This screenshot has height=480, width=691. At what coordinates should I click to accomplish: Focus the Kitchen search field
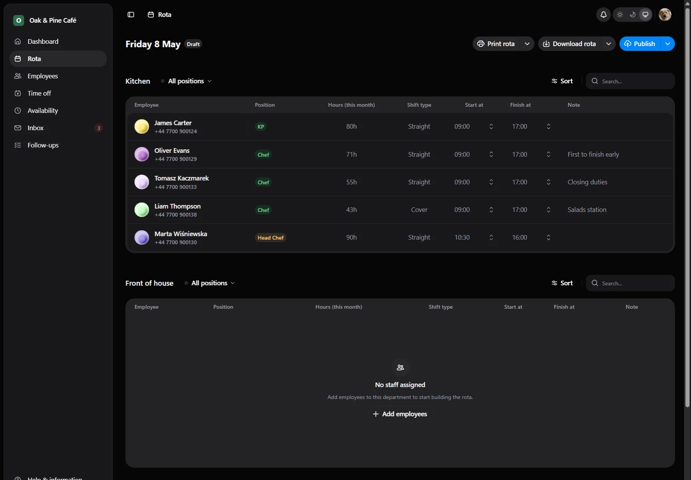[x=630, y=81]
